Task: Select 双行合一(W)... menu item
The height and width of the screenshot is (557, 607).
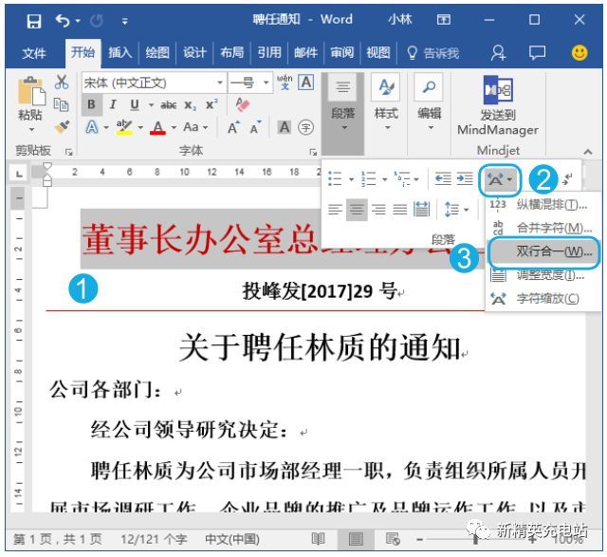Action: [543, 252]
